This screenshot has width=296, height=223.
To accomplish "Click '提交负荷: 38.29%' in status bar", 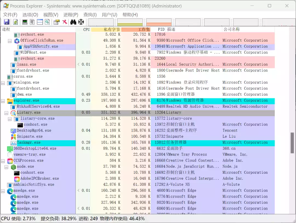I will pyautogui.click(x=59, y=219).
